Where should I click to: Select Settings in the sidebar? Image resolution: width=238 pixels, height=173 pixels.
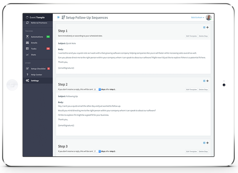35,80
